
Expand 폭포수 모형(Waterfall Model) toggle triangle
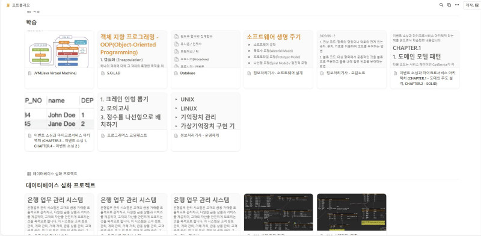click(x=249, y=51)
